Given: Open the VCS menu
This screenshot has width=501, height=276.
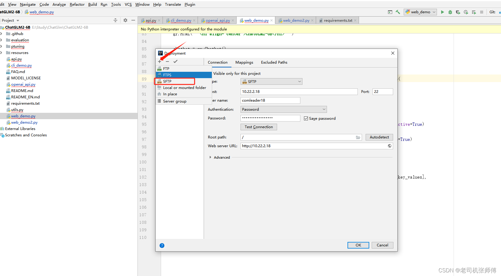Looking at the screenshot, I should (x=128, y=5).
